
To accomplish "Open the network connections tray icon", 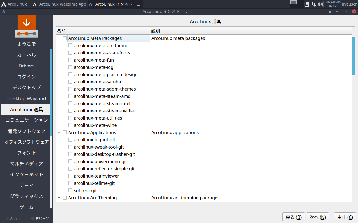I will click(x=314, y=4).
